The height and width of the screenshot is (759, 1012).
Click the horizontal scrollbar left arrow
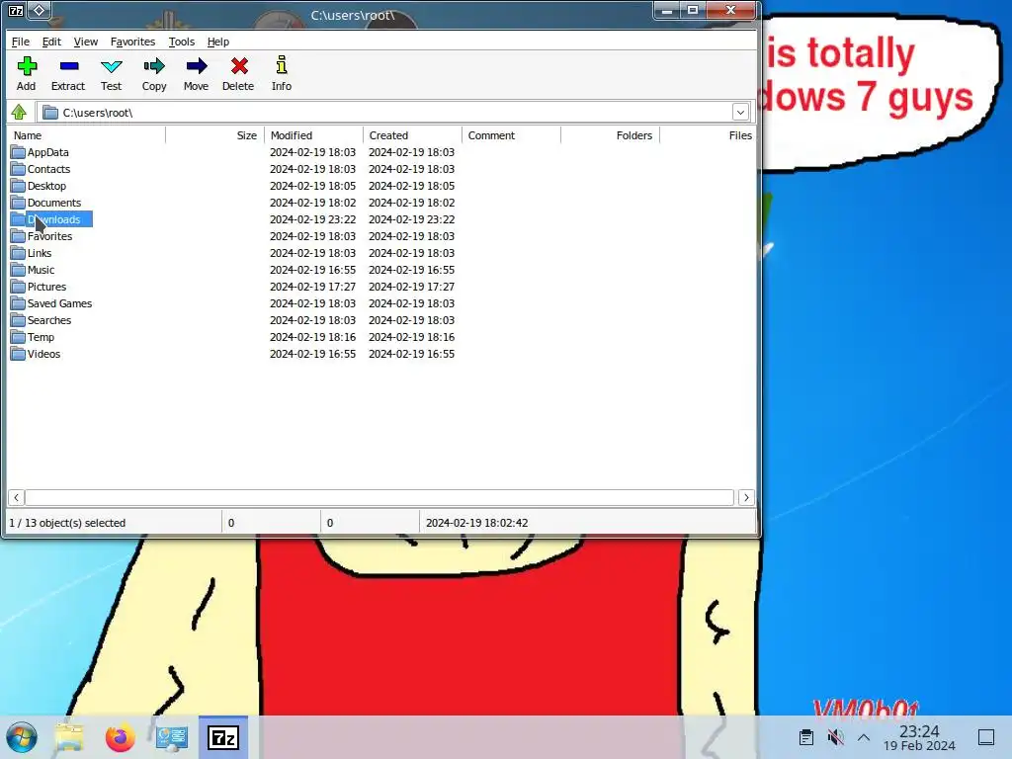pos(16,498)
